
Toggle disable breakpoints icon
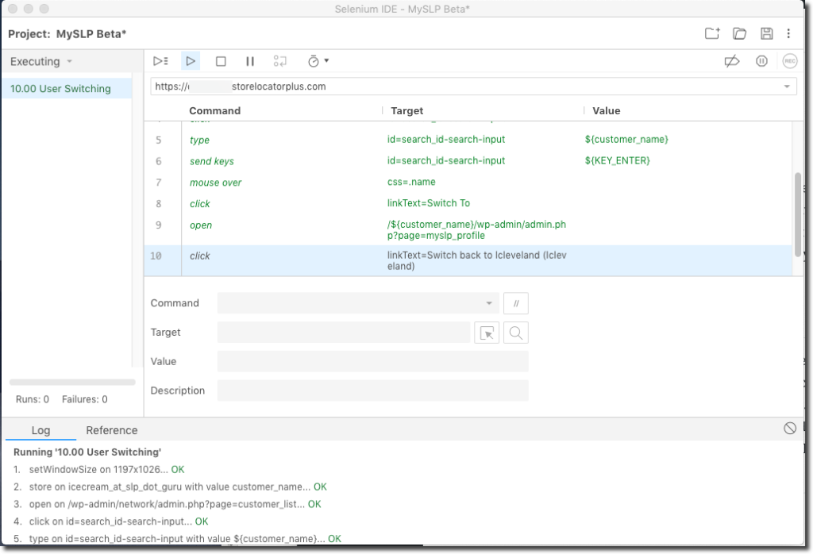(x=732, y=61)
